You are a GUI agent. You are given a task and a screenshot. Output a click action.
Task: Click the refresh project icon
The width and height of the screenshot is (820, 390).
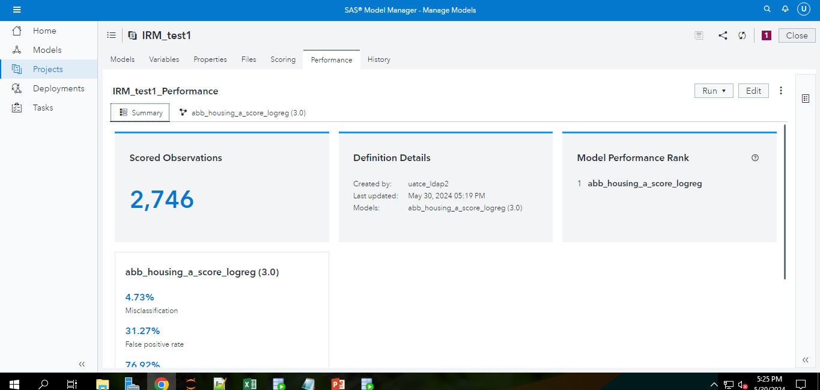(x=742, y=35)
